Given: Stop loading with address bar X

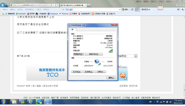Looking at the screenshot, I should click(58, 5).
